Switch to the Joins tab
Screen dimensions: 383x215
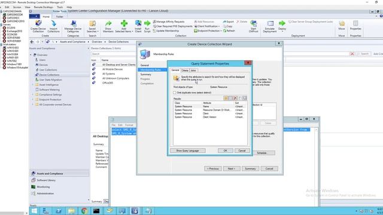pos(193,70)
